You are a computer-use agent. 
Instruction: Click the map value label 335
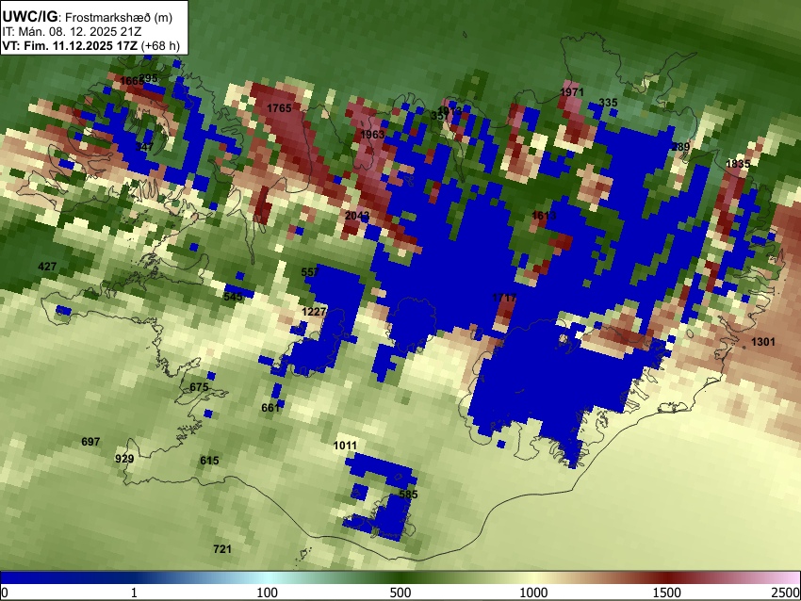608,103
